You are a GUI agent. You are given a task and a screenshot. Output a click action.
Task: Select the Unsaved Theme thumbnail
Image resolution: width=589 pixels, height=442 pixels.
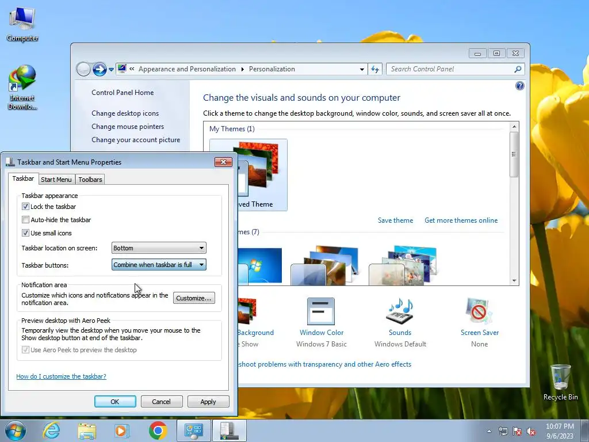click(262, 175)
